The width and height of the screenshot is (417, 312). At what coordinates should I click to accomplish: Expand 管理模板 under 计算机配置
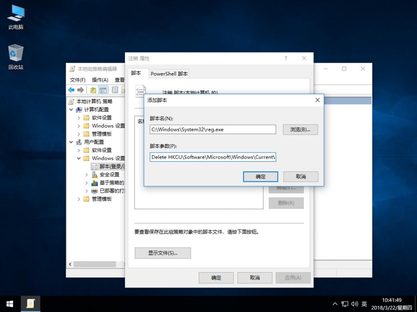(79, 134)
